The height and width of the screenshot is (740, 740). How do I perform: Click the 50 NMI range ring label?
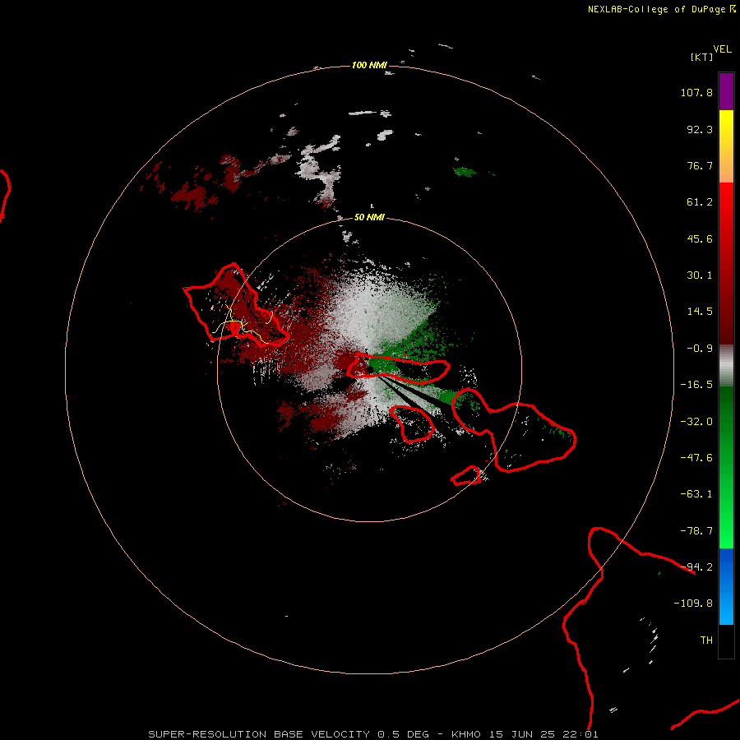pos(369,217)
